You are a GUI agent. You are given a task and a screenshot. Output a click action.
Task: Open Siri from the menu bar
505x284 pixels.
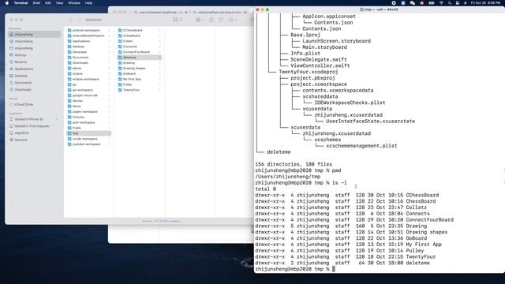click(x=465, y=3)
